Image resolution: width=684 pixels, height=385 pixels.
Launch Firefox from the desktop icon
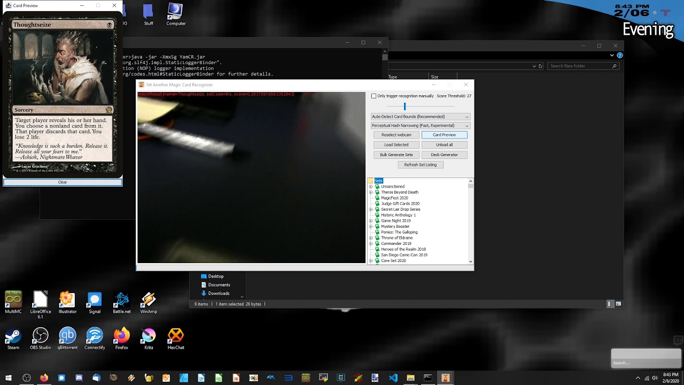point(122,338)
